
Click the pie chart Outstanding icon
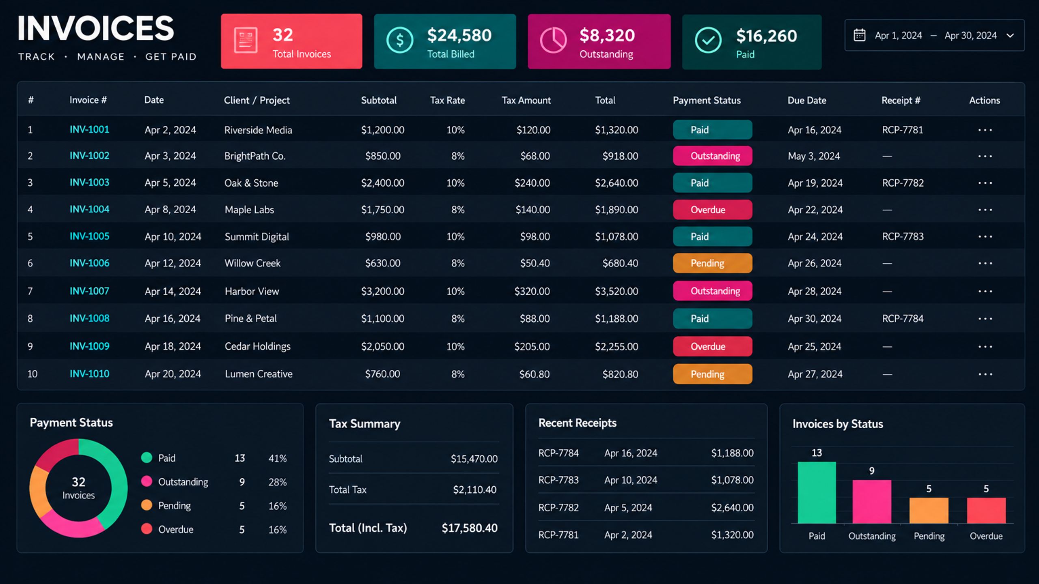553,40
